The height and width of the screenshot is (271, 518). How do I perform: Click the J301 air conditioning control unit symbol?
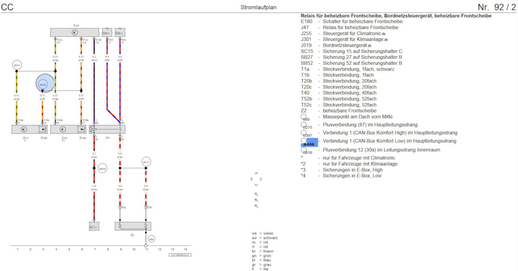[64, 129]
